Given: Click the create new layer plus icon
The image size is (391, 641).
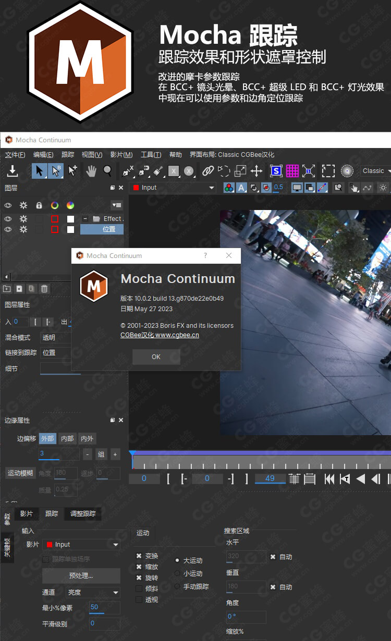Looking at the screenshot, I should point(19,288).
